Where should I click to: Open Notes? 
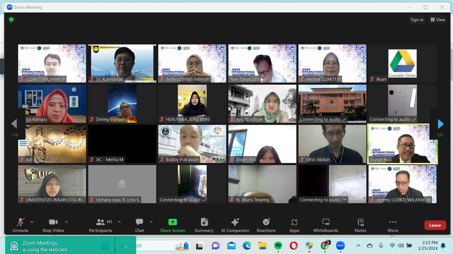tap(360, 225)
